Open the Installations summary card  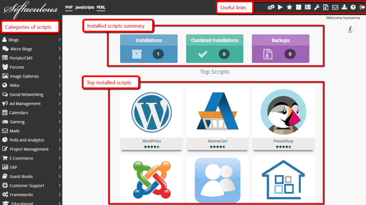(149, 48)
